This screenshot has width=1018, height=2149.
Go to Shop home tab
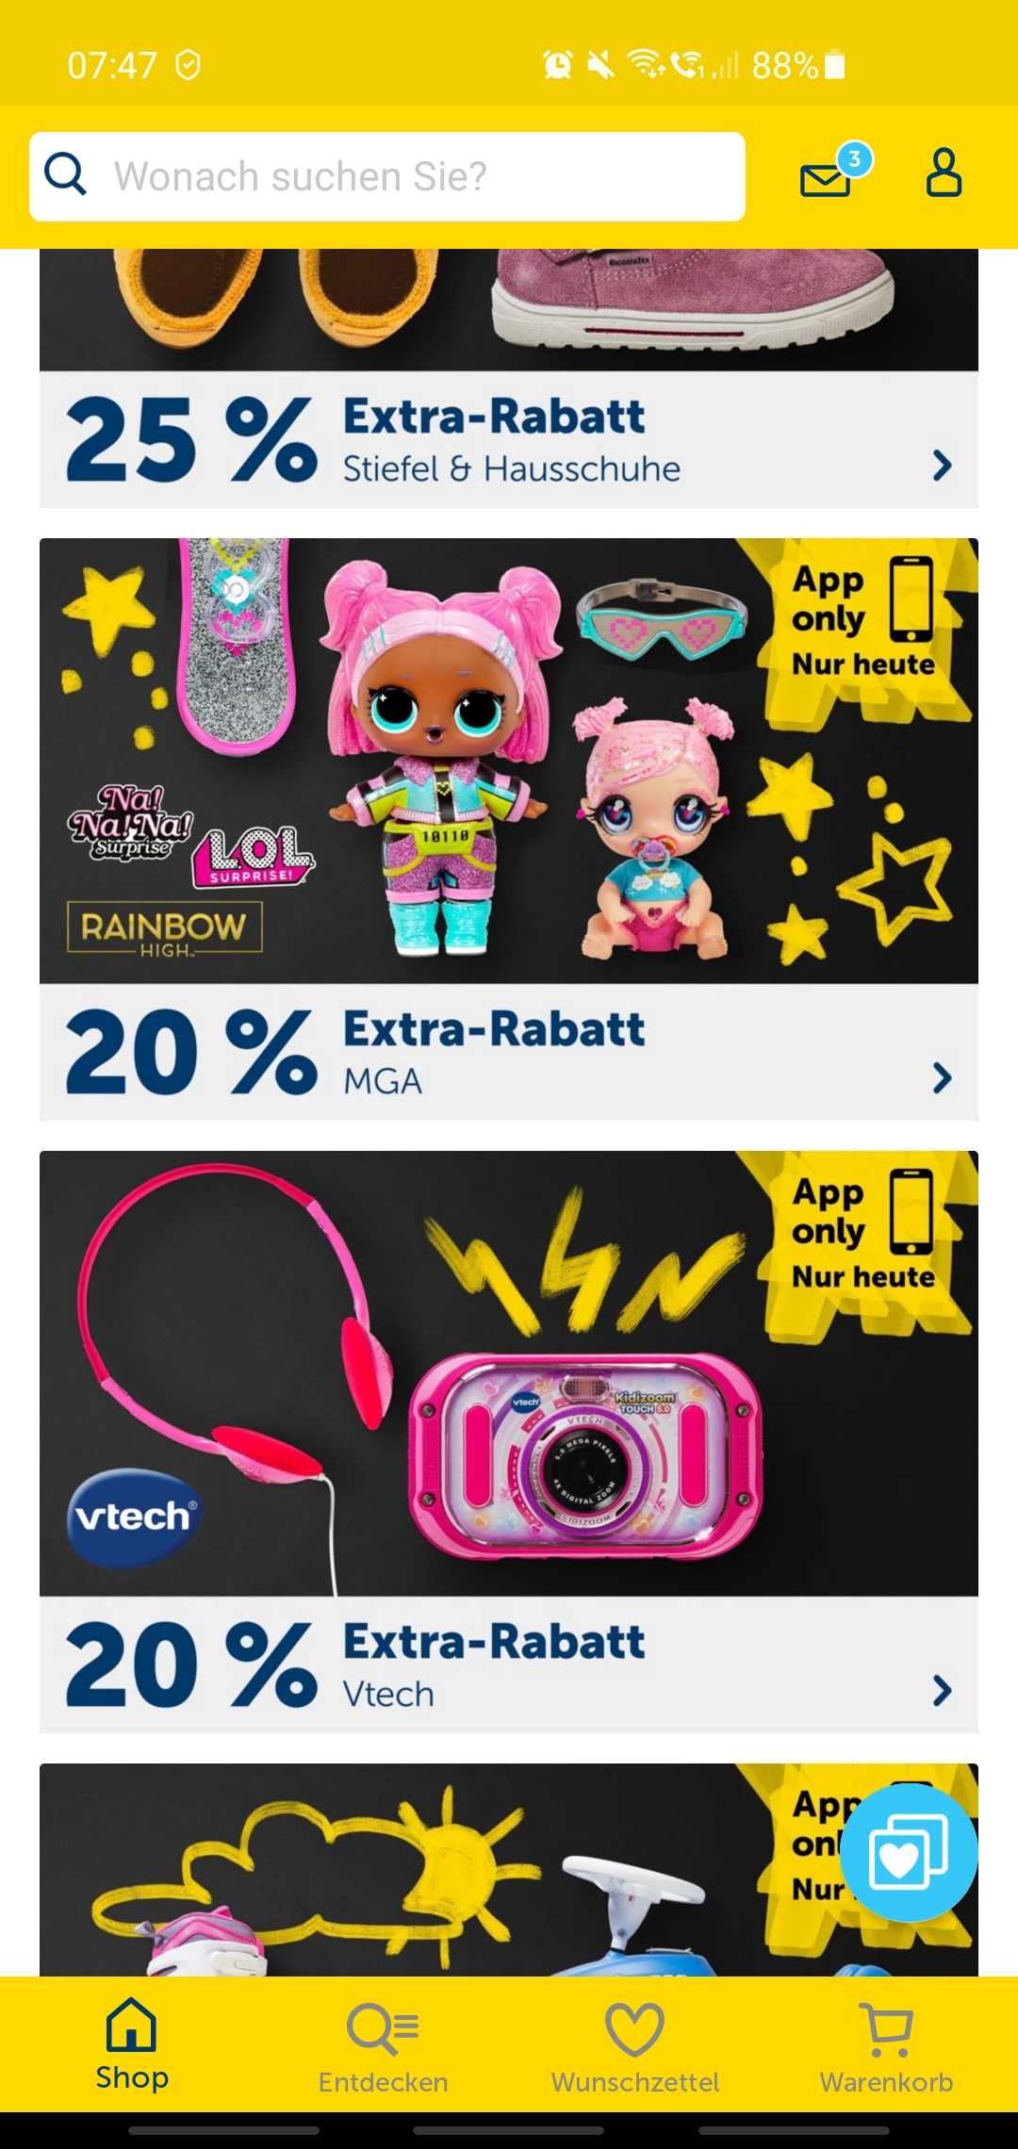(132, 2044)
